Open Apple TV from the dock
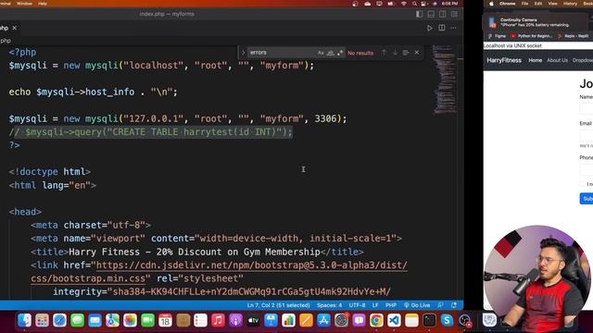The image size is (593, 333). tap(253, 321)
